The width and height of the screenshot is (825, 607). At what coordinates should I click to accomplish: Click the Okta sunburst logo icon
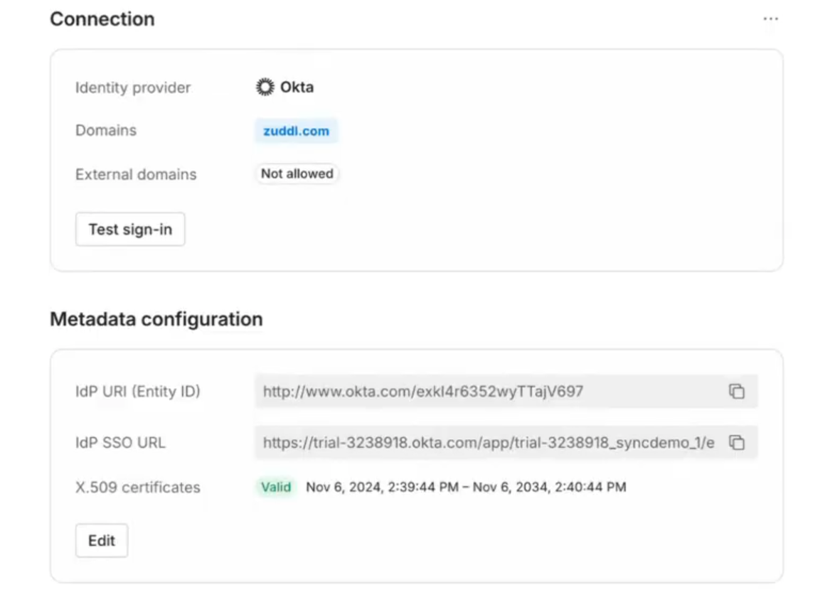pos(265,87)
